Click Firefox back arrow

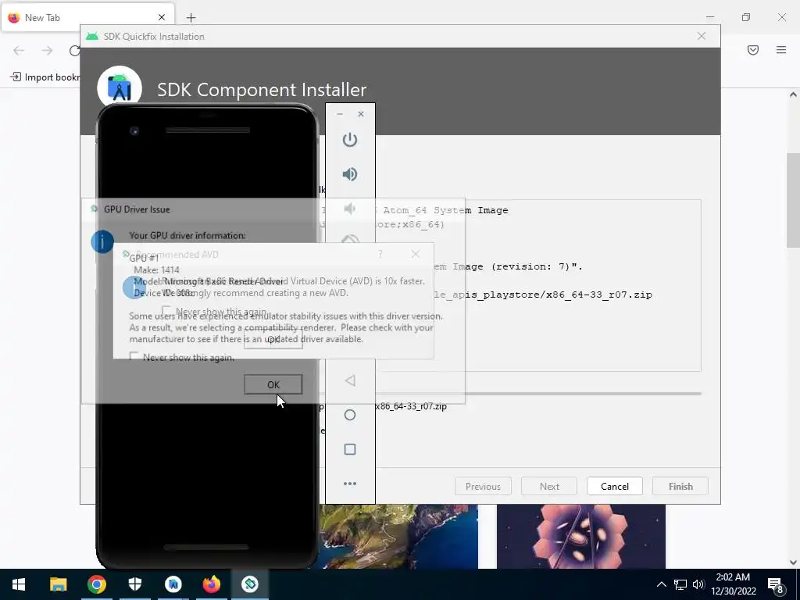point(19,50)
